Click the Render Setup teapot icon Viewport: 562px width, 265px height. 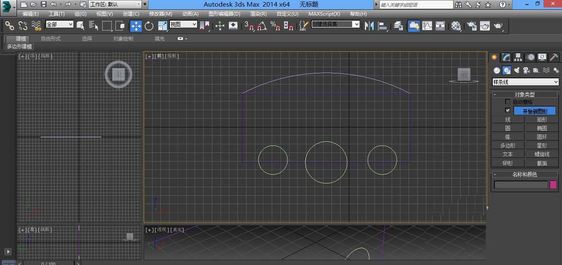coord(470,26)
